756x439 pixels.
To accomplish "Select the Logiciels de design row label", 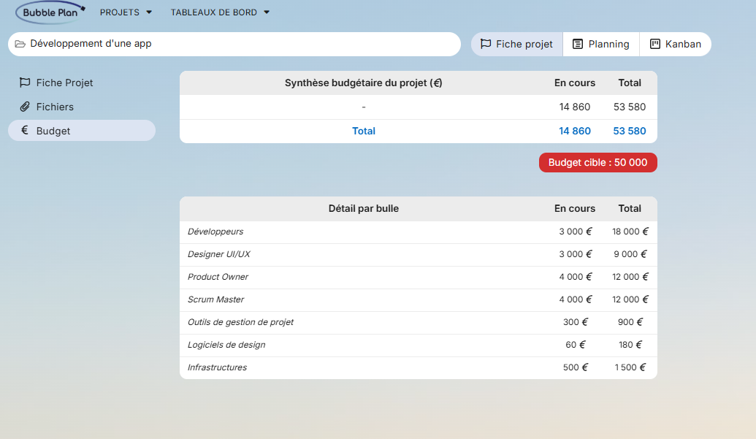I will [226, 345].
